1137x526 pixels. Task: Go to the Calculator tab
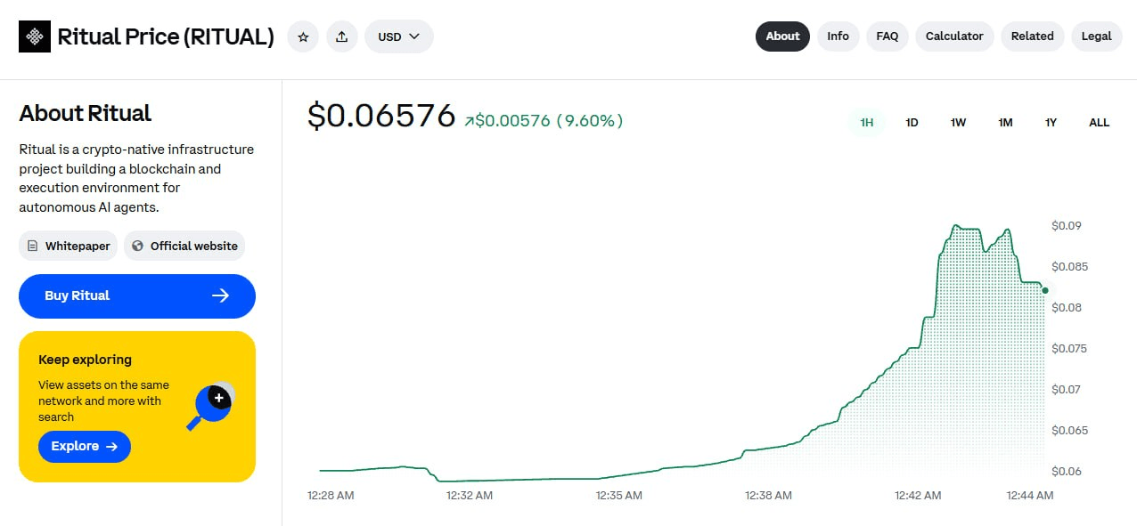[x=954, y=36]
